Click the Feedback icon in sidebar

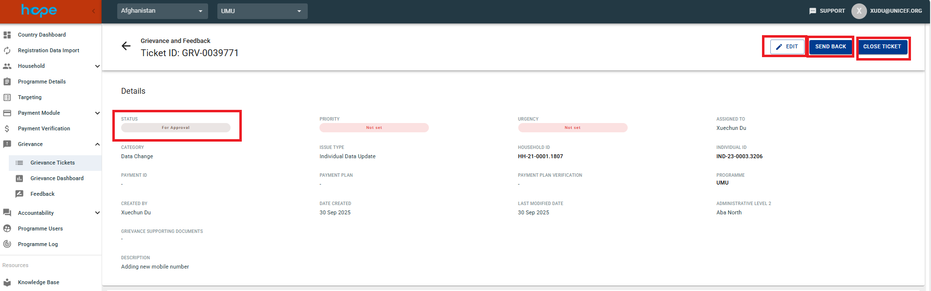(x=20, y=194)
